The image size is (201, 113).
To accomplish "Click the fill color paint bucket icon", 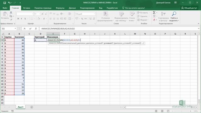I will tap(39, 19).
